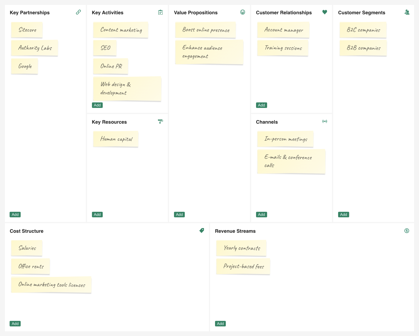Add a note to Customer Segments
This screenshot has height=336, width=419.
pyautogui.click(x=343, y=214)
